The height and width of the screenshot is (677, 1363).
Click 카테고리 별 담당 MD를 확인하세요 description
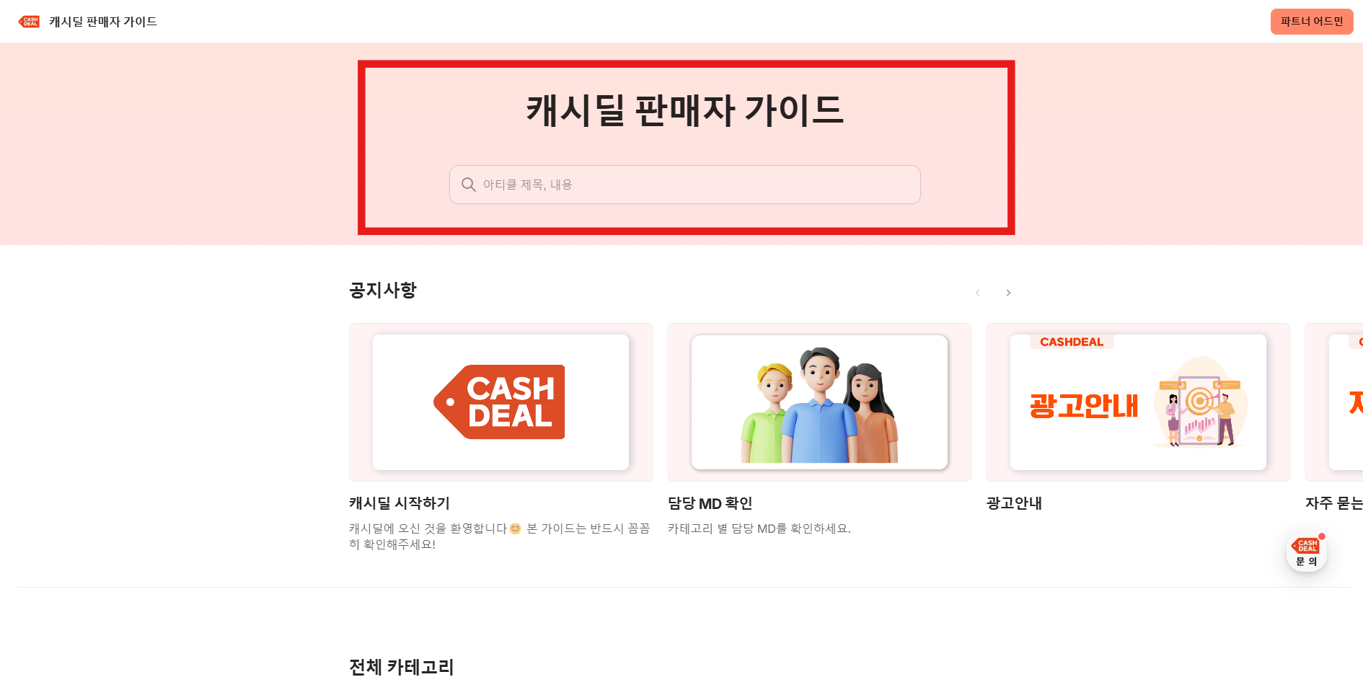759,528
